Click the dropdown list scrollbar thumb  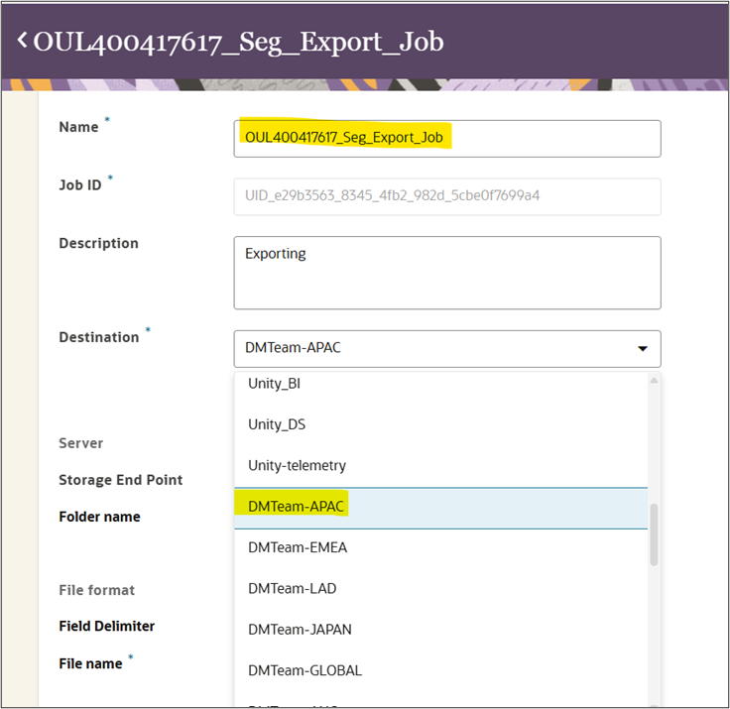click(x=654, y=533)
